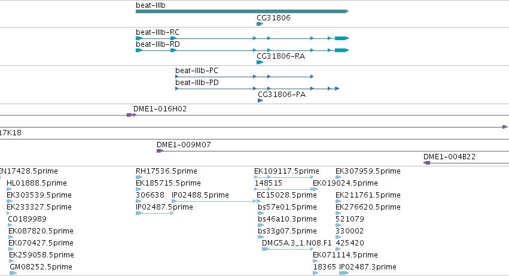Image resolution: width=509 pixels, height=276 pixels.
Task: Click the CG31806-RA transcript arrow
Action: coord(260,62)
